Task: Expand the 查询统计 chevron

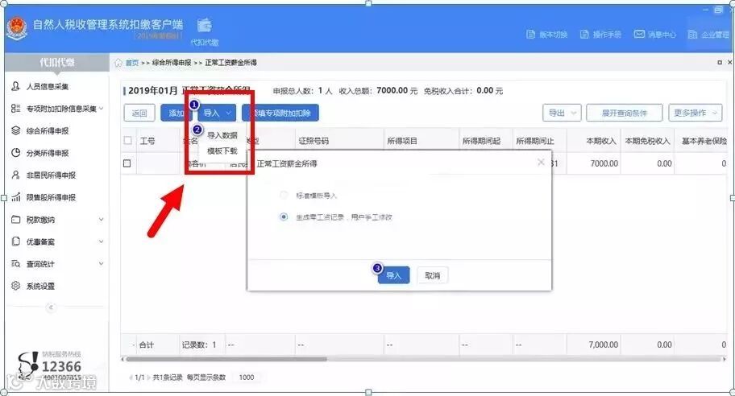Action: pyautogui.click(x=102, y=263)
